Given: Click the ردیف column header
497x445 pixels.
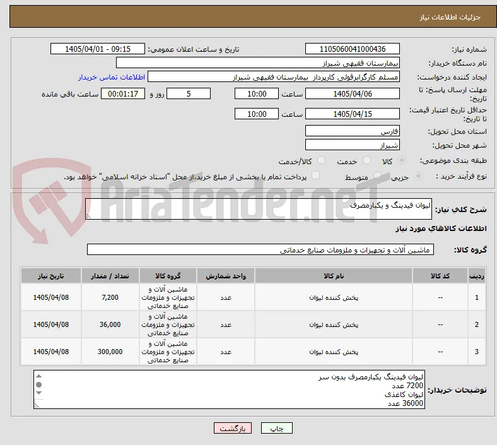Looking at the screenshot, I should [x=477, y=276].
